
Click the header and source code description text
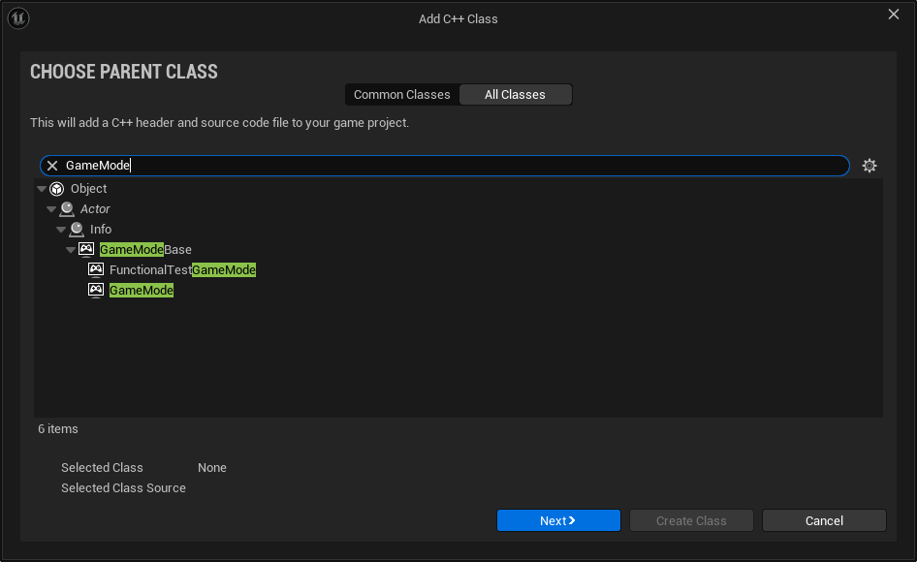219,123
